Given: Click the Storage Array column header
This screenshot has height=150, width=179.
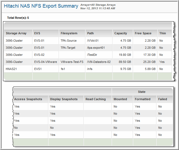Looking at the screenshot, I should pos(16,33).
